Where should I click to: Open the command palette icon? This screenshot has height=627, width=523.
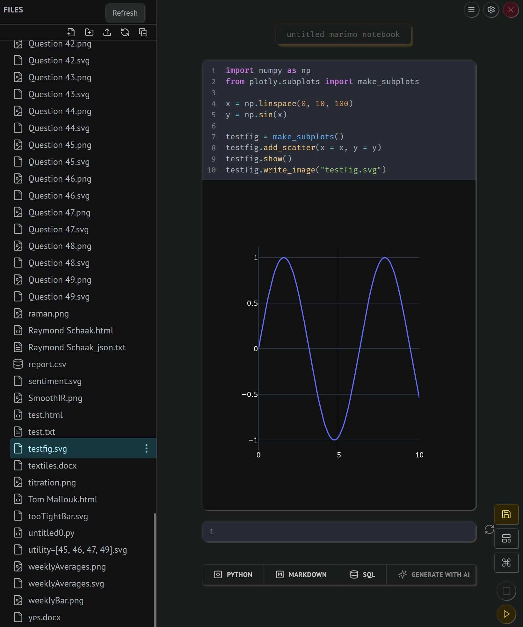pyautogui.click(x=506, y=563)
